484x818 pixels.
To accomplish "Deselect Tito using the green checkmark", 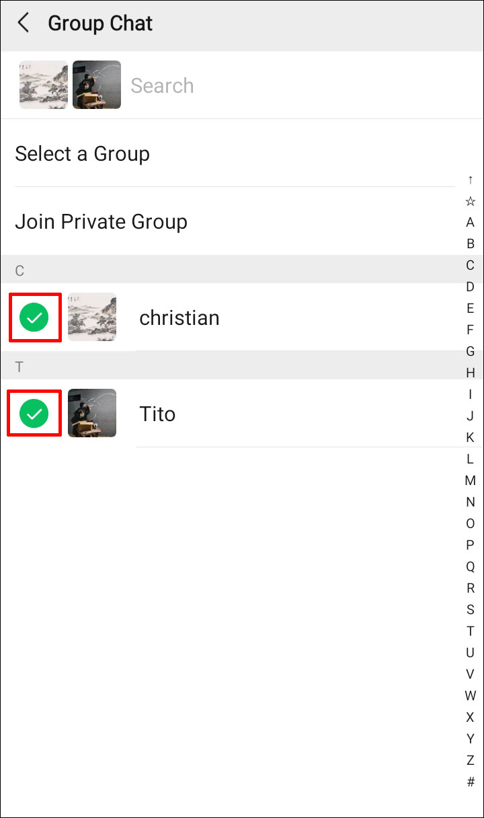I will (34, 414).
